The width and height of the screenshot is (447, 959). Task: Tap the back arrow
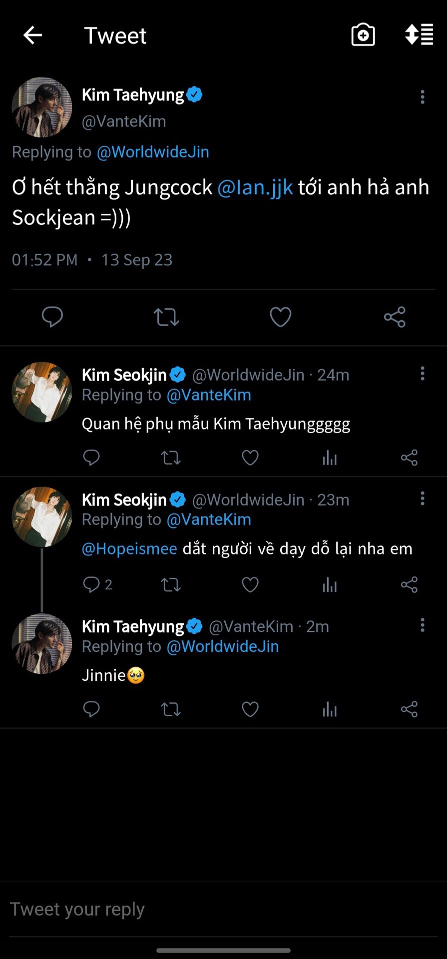pyautogui.click(x=33, y=35)
